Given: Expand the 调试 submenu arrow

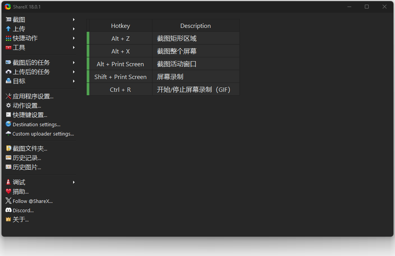Looking at the screenshot, I should (74, 182).
